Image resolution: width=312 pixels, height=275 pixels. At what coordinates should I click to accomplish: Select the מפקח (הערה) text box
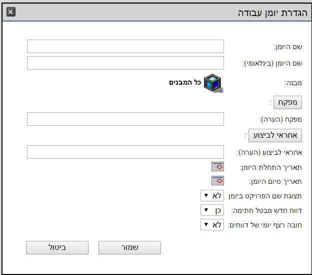click(x=125, y=119)
